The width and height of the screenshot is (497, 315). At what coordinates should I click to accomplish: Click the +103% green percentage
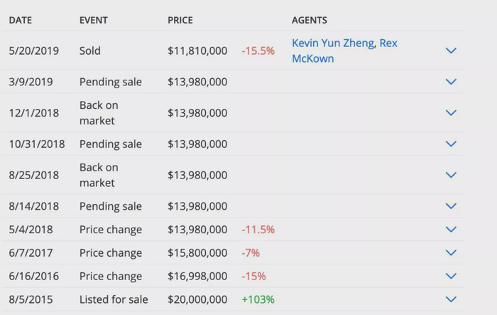click(258, 299)
